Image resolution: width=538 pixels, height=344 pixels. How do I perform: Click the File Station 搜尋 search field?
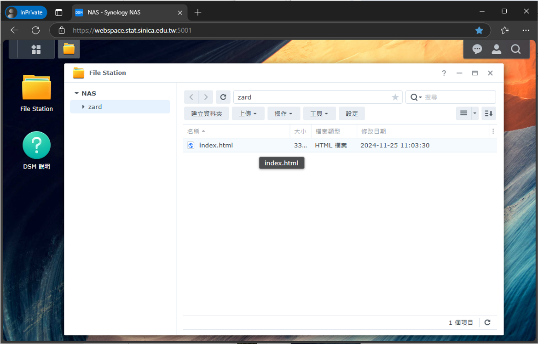pos(458,97)
